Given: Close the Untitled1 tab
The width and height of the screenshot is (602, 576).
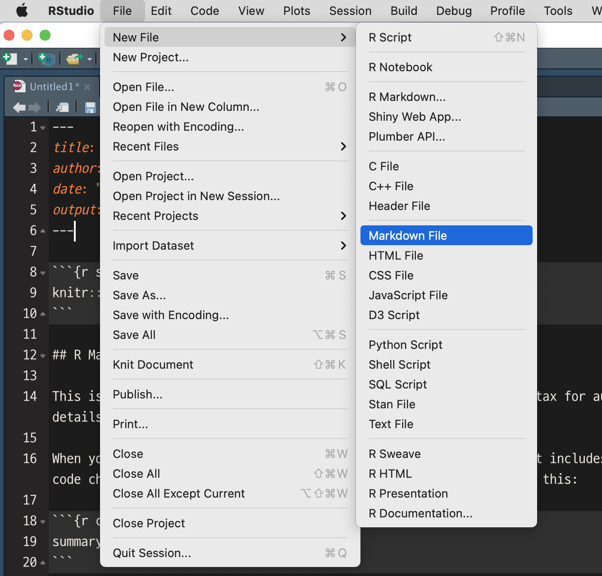Looking at the screenshot, I should tap(87, 87).
